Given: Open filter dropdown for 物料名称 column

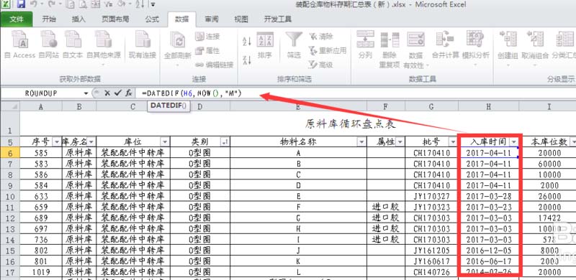Looking at the screenshot, I should [362, 141].
